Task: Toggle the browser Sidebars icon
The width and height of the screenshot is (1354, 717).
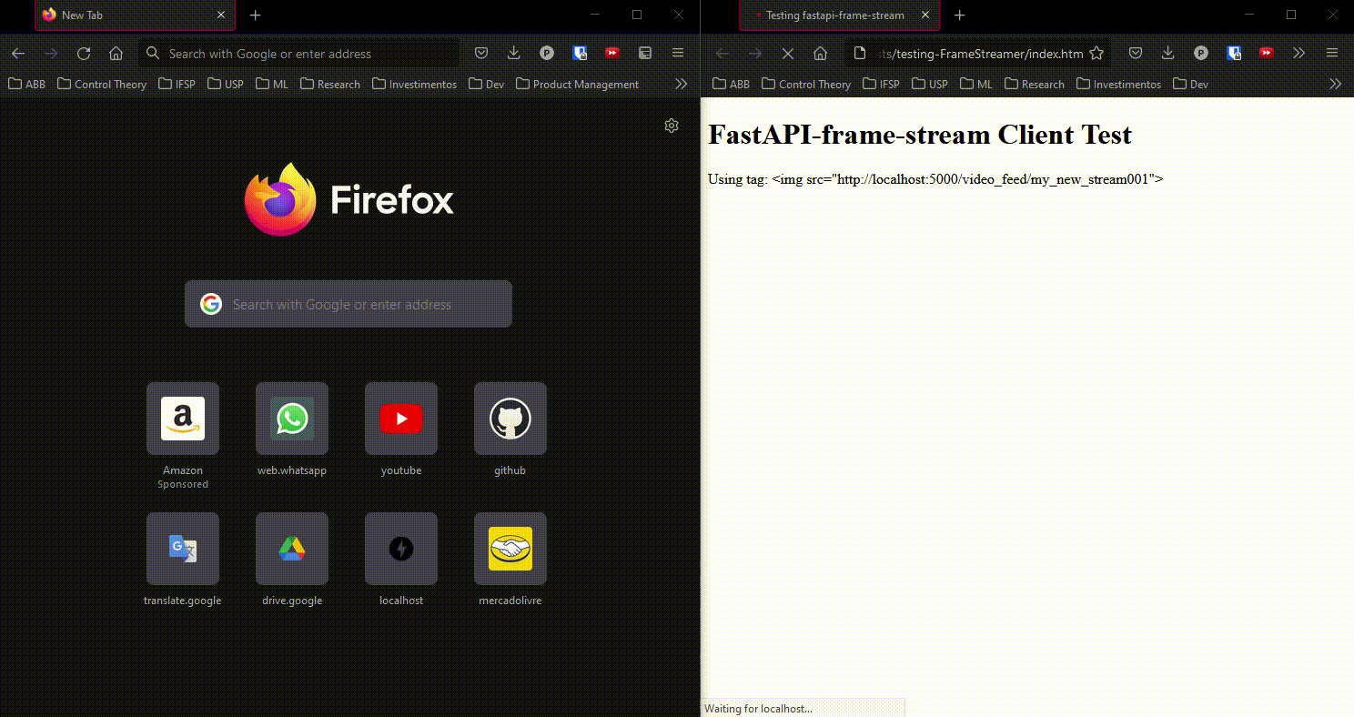Action: pos(645,53)
